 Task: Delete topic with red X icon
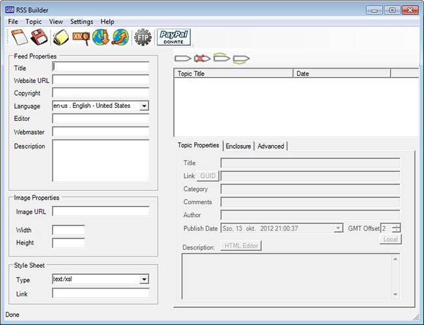pyautogui.click(x=202, y=58)
